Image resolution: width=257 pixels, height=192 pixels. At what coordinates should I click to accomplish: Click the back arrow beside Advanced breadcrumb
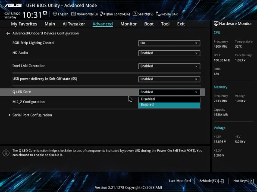point(8,34)
